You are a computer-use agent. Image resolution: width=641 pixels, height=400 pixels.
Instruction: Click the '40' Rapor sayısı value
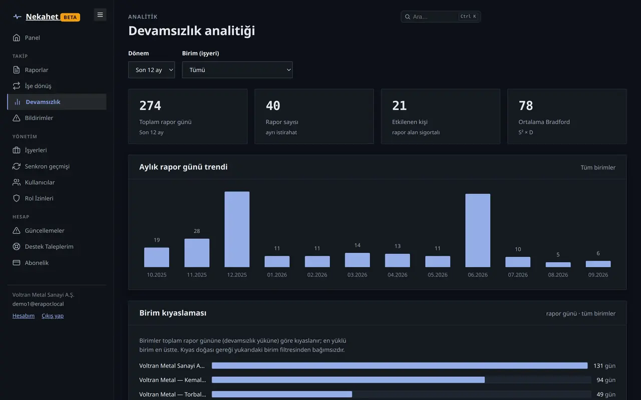(273, 105)
